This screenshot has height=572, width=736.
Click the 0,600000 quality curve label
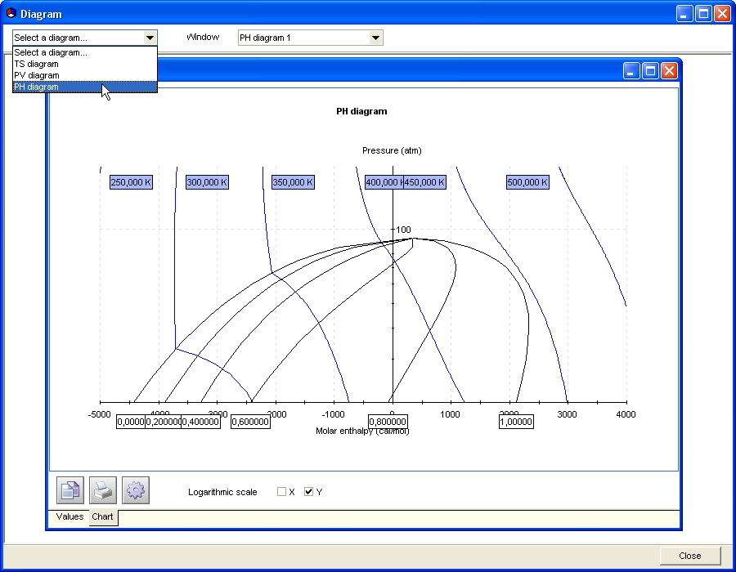[x=251, y=422]
